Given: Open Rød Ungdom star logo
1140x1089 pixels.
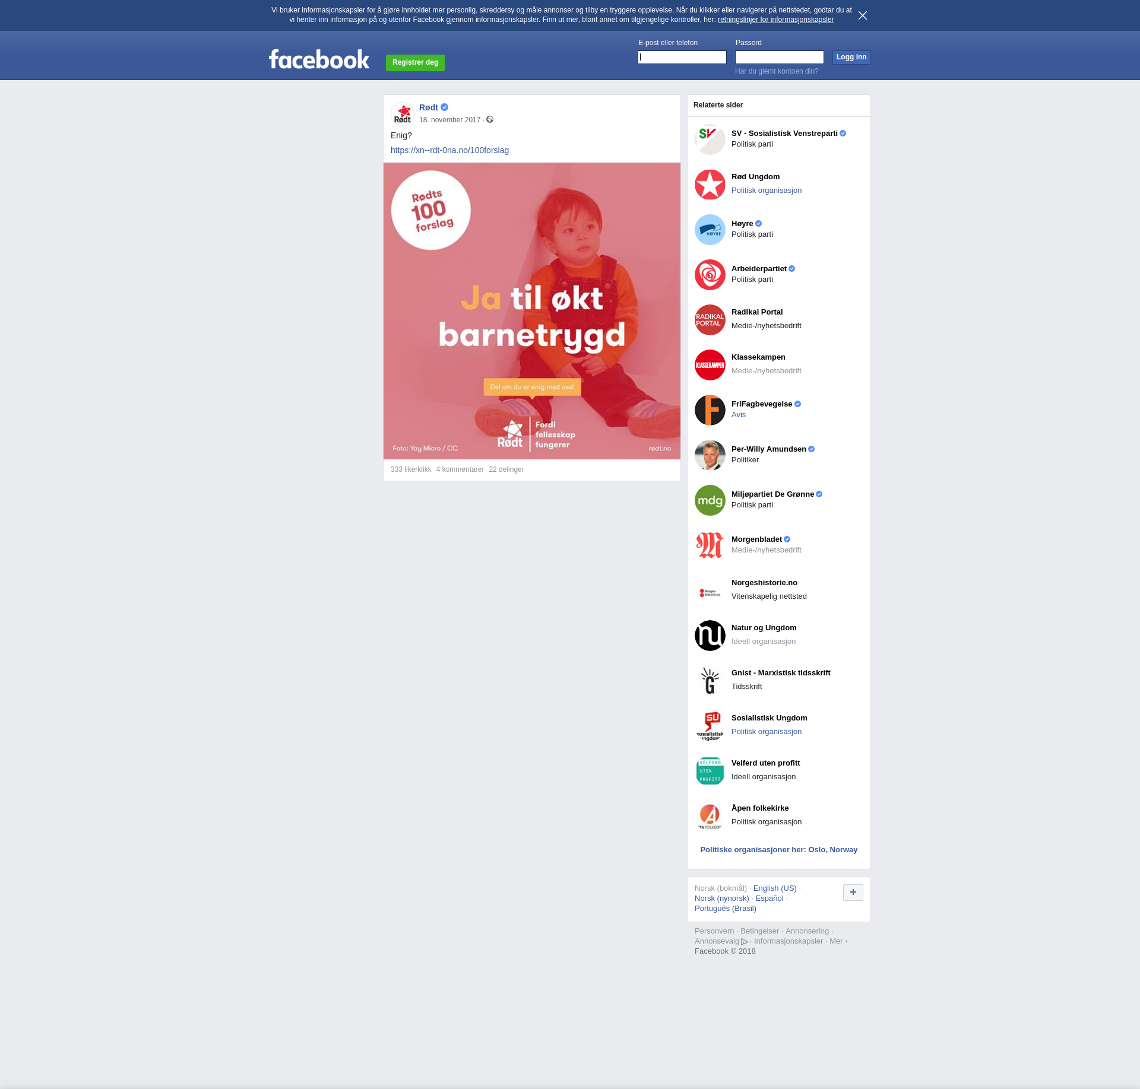Looking at the screenshot, I should [710, 185].
